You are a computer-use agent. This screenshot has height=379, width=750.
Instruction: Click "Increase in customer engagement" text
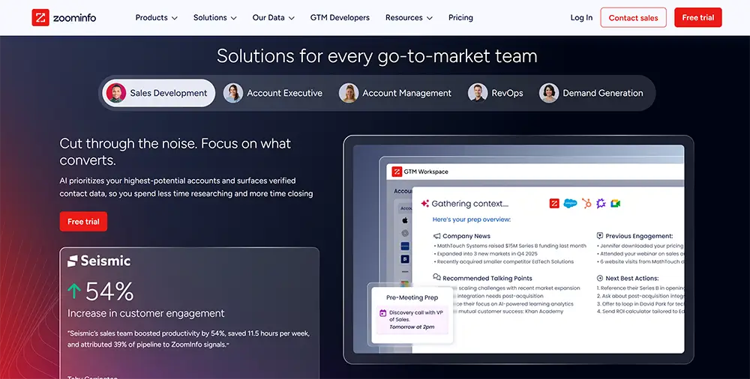pos(146,314)
